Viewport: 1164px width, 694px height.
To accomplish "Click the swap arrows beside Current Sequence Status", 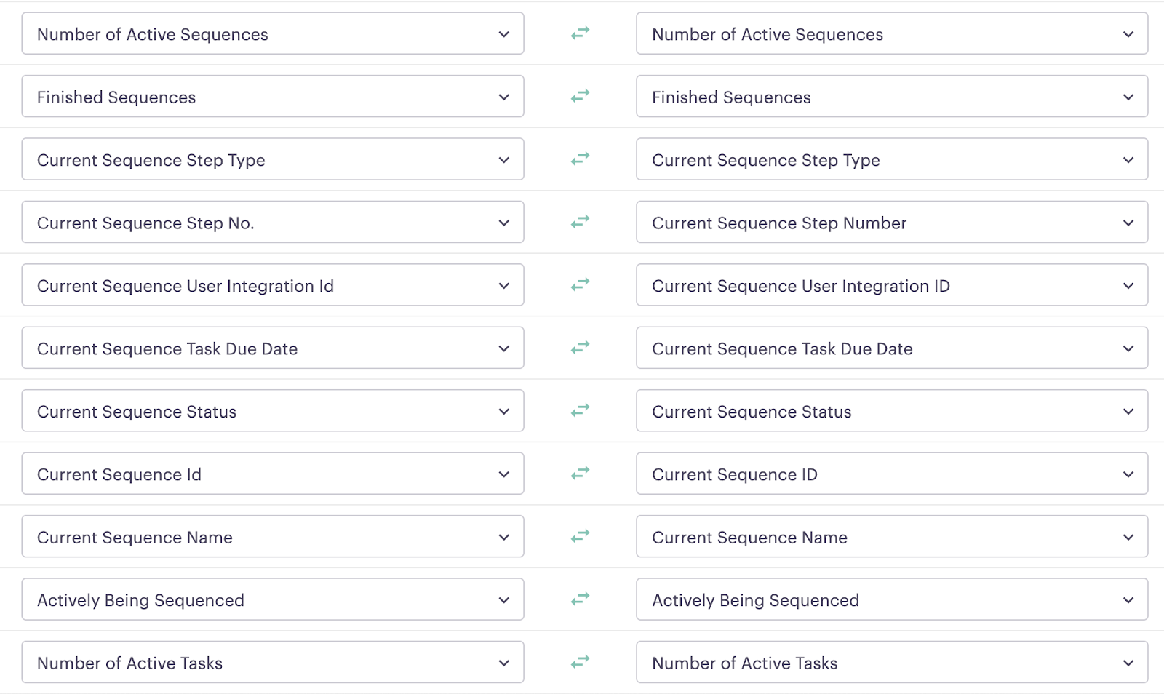I will tap(580, 410).
